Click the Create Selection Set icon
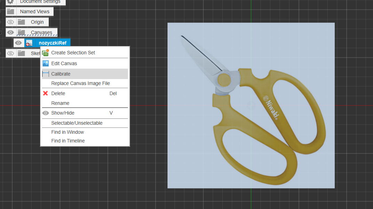This screenshot has height=209, width=373. point(46,53)
